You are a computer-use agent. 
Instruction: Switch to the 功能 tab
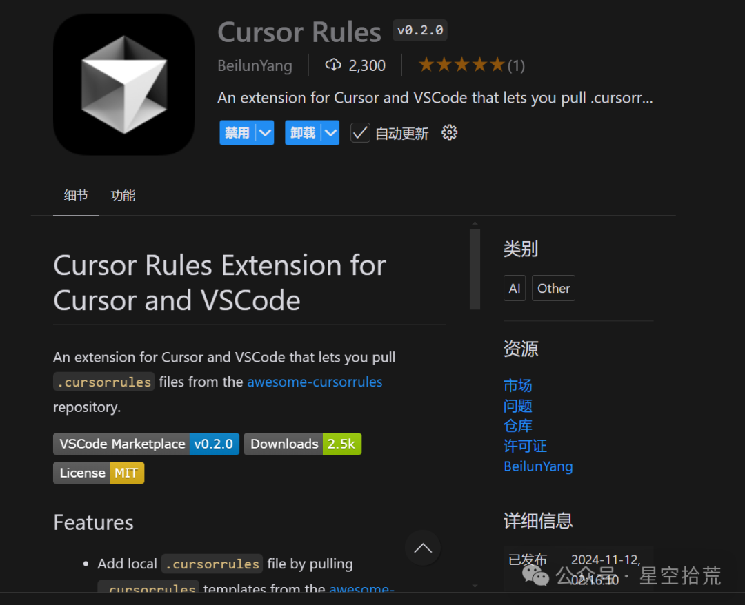(x=123, y=195)
